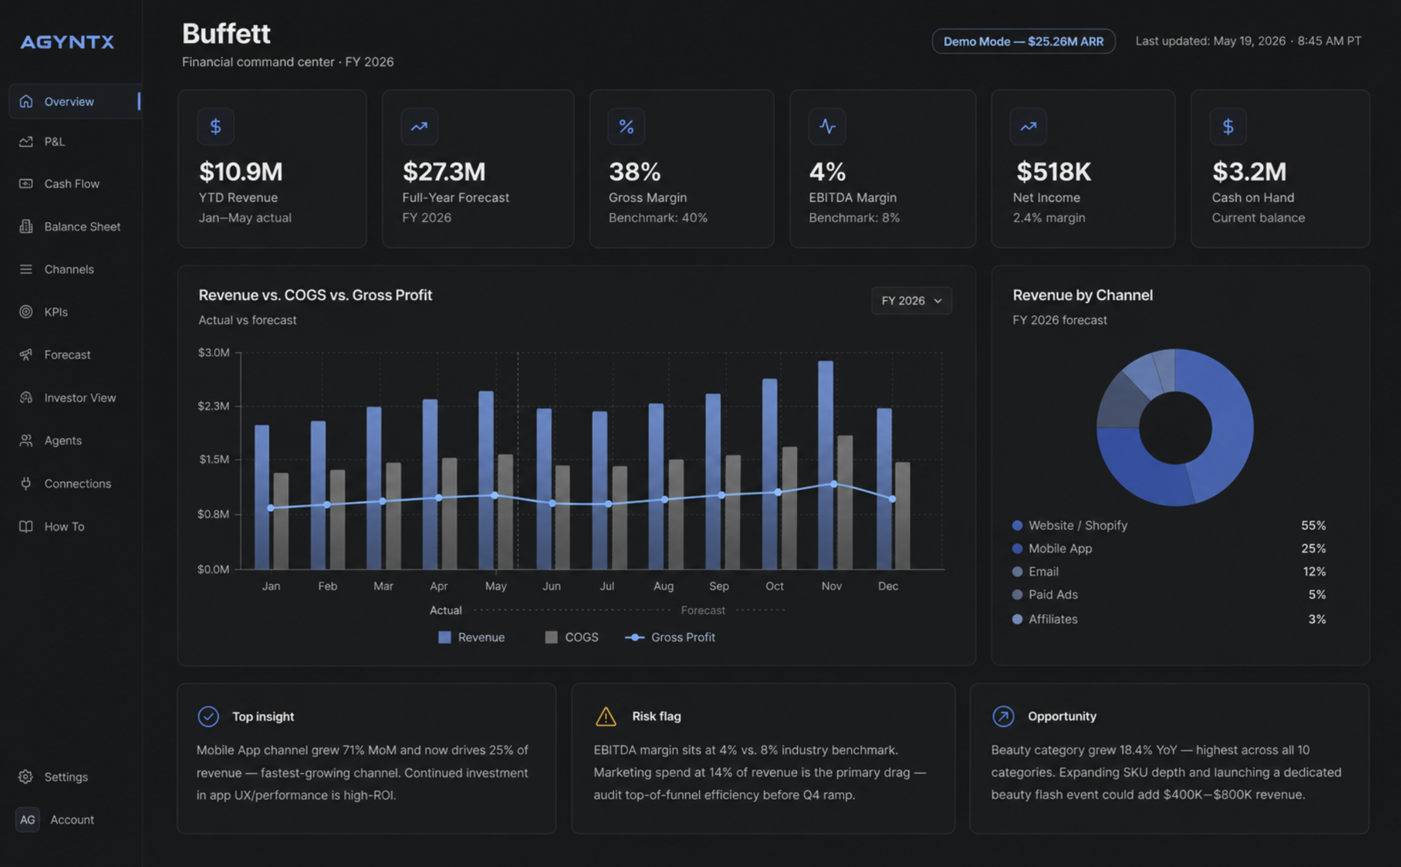This screenshot has height=867, width=1401.
Task: Go to Cash Flow section
Action: click(72, 184)
